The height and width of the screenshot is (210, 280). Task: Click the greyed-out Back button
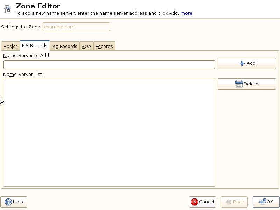234,202
